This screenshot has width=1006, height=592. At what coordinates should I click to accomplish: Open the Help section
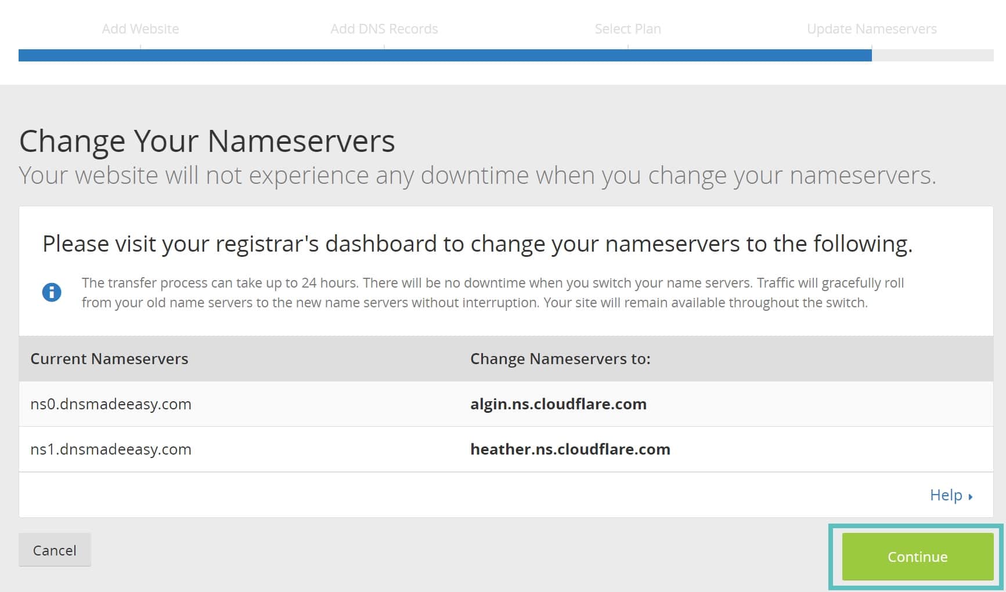947,495
